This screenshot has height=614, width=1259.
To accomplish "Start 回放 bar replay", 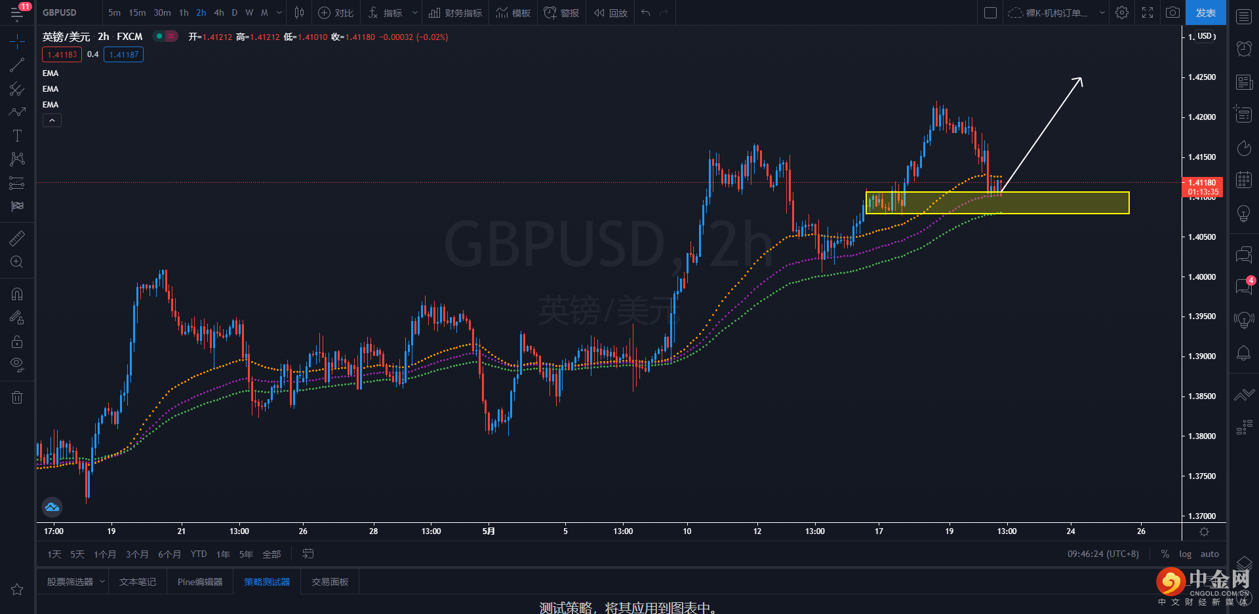I will (x=610, y=12).
